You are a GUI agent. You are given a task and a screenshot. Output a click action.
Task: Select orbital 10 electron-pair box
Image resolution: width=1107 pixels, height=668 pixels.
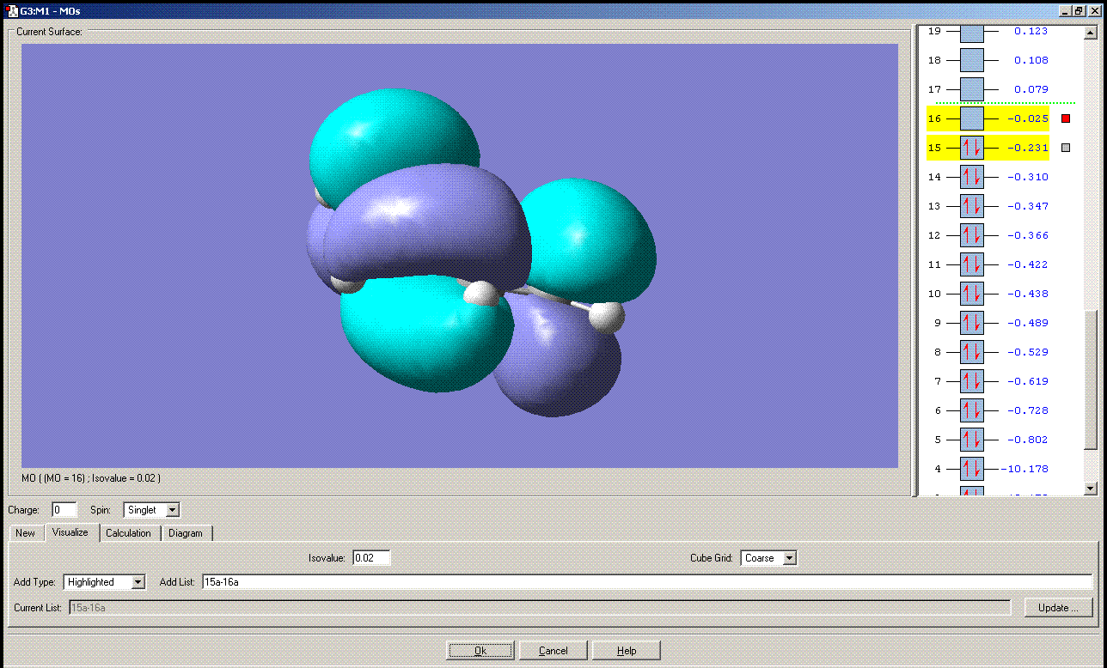[x=971, y=294]
